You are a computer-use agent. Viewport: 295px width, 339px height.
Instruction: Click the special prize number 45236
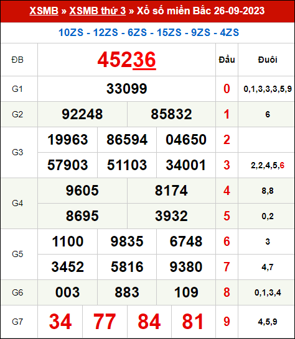pyautogui.click(x=126, y=60)
